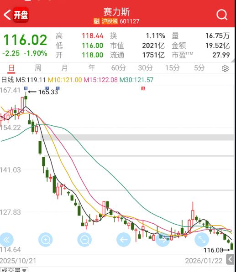
Task: Tap the high price 118.44
Action: tap(93, 36)
